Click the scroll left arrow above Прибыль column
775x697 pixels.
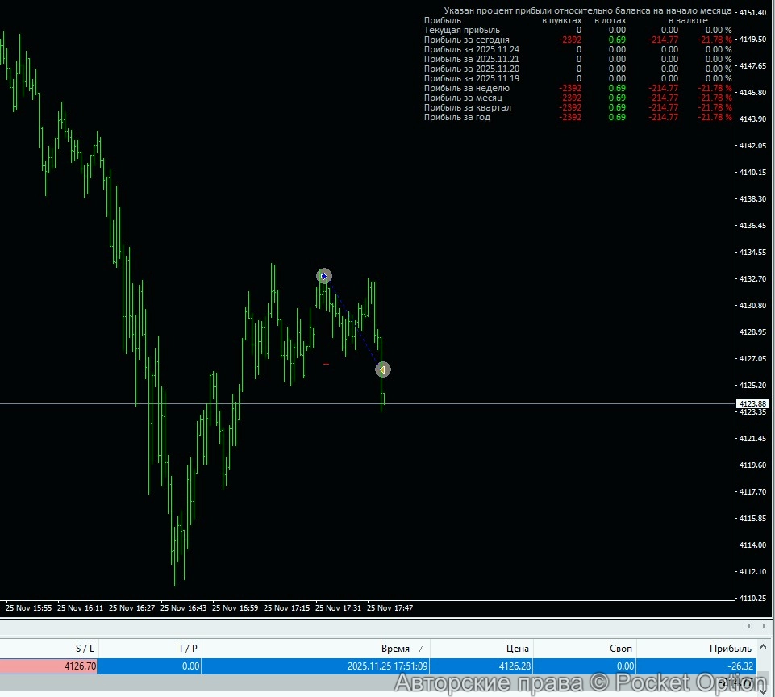749,626
